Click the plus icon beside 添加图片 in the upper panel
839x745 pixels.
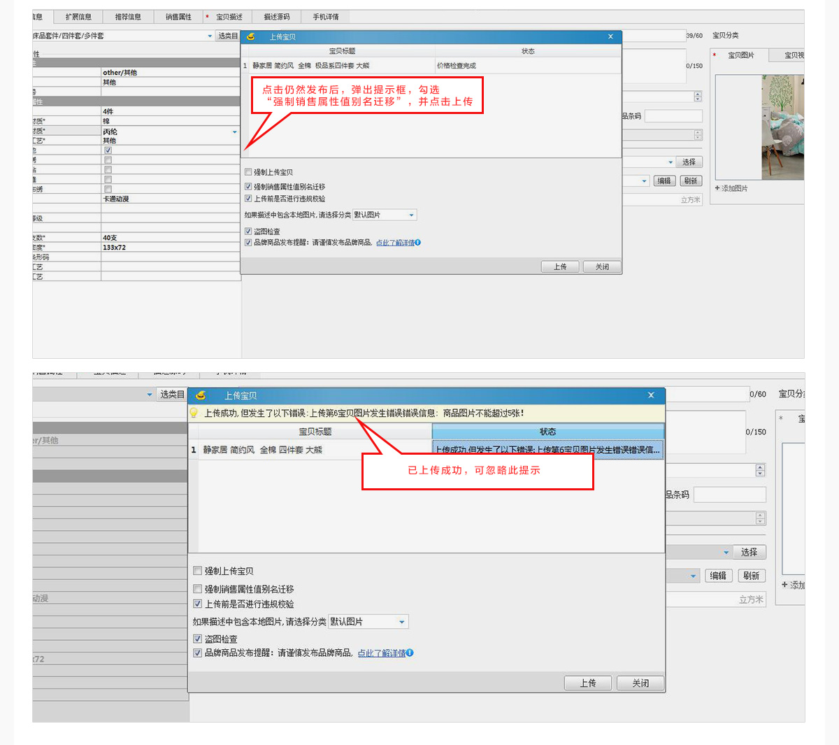(x=717, y=188)
